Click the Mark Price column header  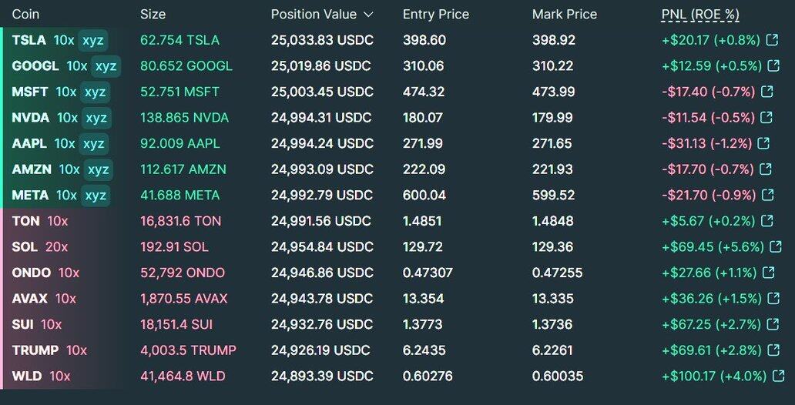[564, 15]
